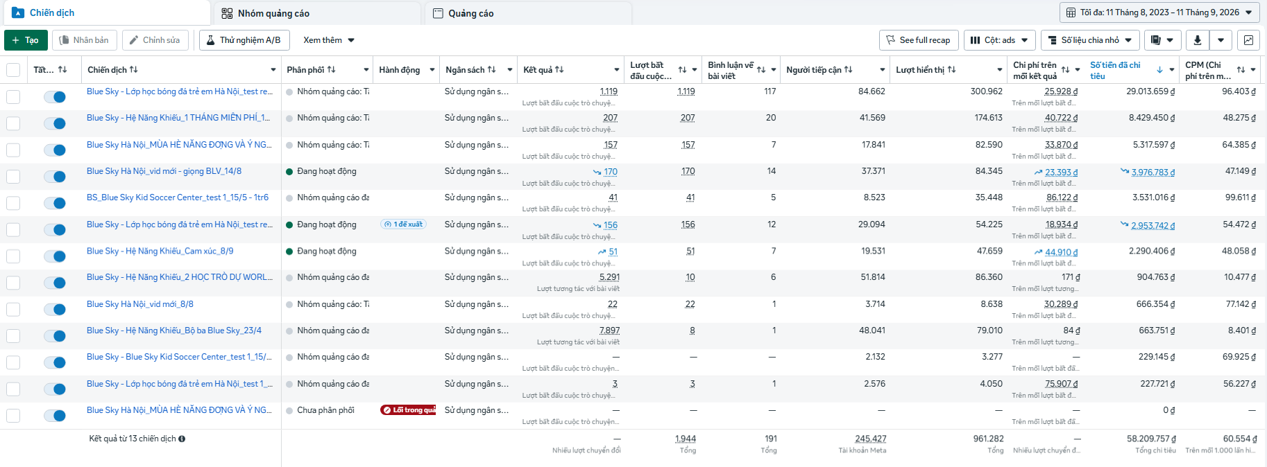This screenshot has width=1267, height=467.
Task: Click the 1 đề xuất recommendation badge
Action: point(403,224)
